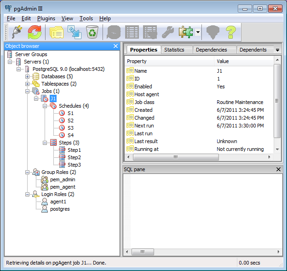Click the yellow question mark help icon
The width and height of the screenshot is (287, 271).
pos(230,32)
